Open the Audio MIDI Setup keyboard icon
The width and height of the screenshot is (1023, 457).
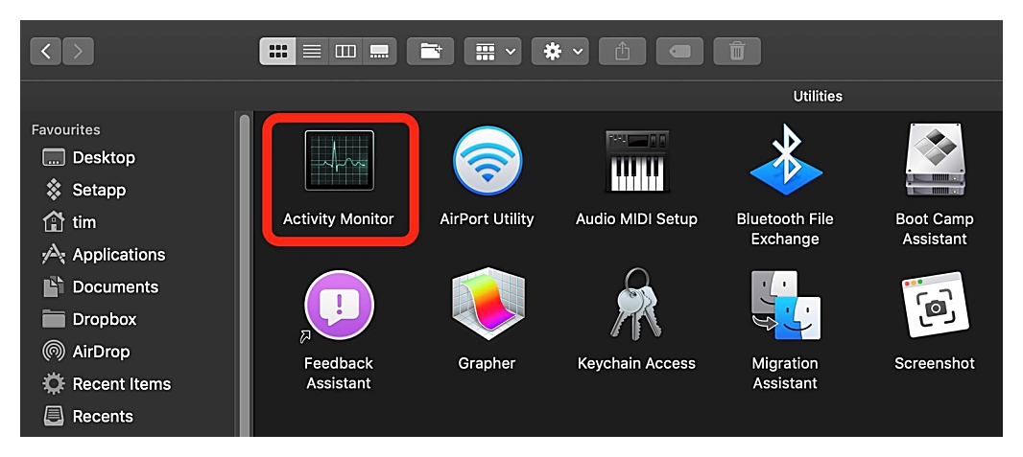click(x=636, y=160)
